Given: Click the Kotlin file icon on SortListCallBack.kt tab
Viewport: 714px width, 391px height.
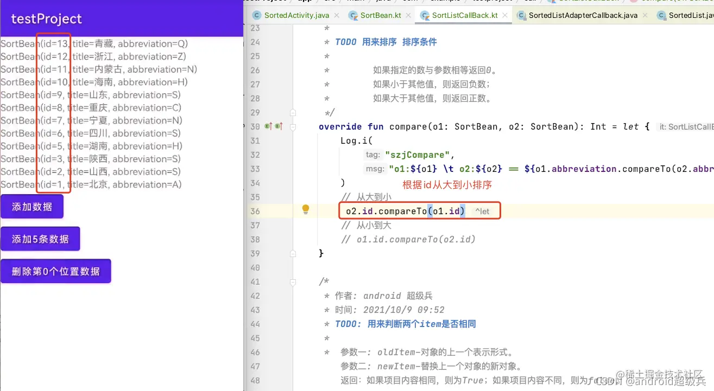Looking at the screenshot, I should (425, 15).
